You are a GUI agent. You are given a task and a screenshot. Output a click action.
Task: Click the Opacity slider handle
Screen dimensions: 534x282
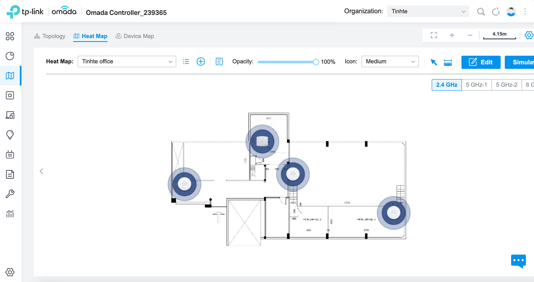click(316, 62)
